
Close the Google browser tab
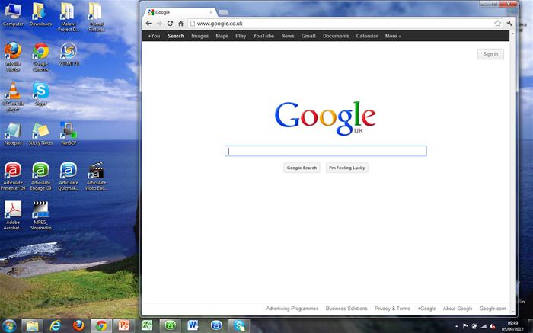point(211,12)
